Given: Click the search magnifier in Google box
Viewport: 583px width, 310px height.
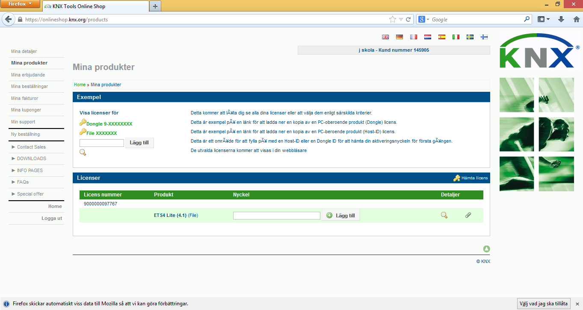Looking at the screenshot, I should (527, 19).
